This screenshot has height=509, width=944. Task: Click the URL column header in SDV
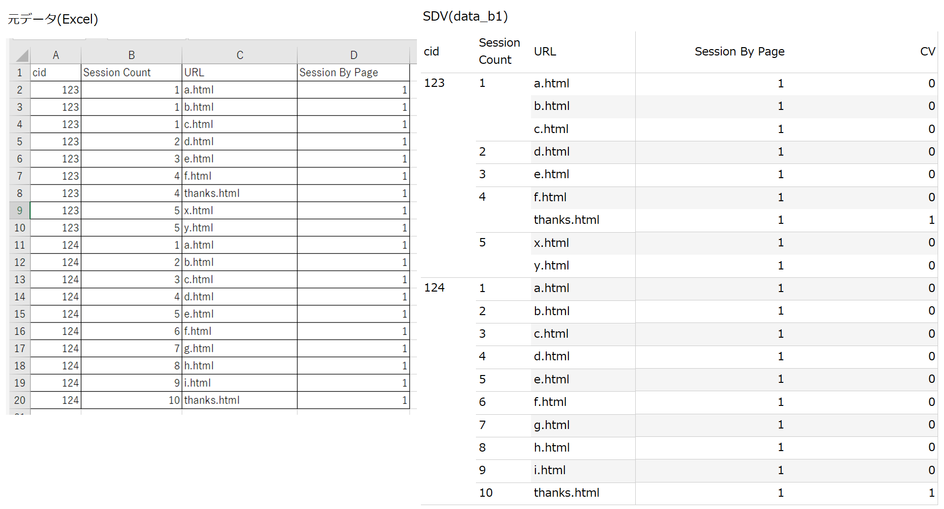pyautogui.click(x=545, y=52)
